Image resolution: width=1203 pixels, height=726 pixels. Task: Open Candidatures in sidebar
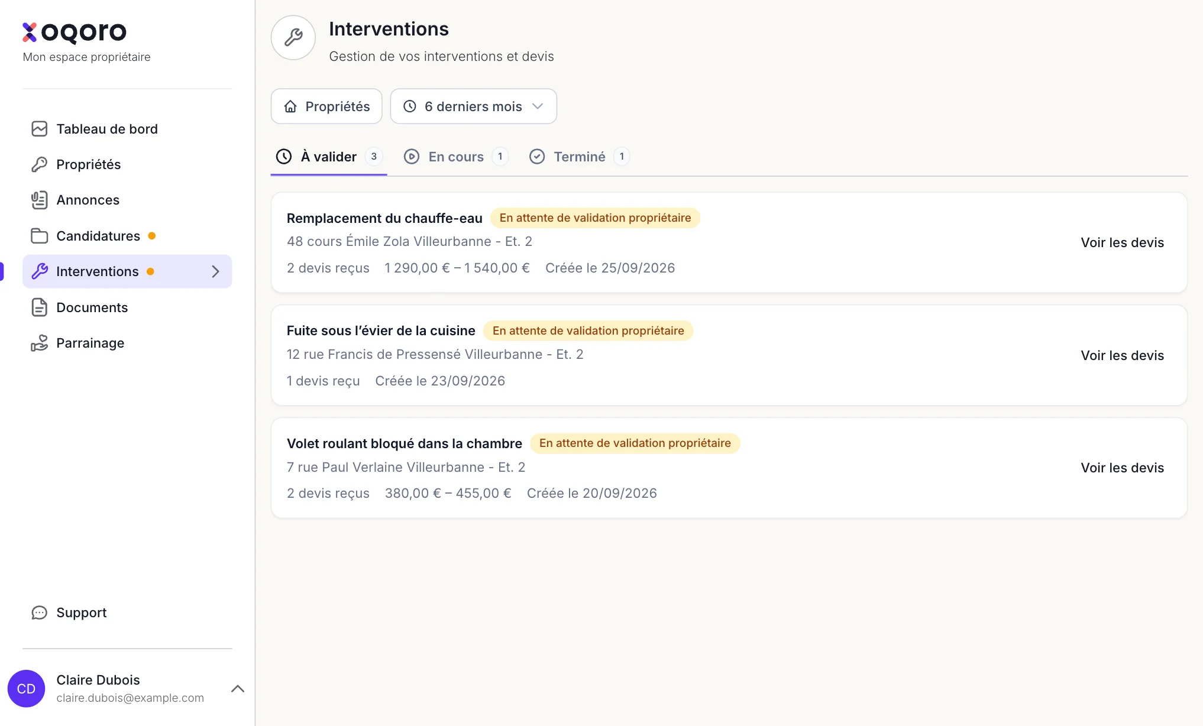(x=127, y=236)
